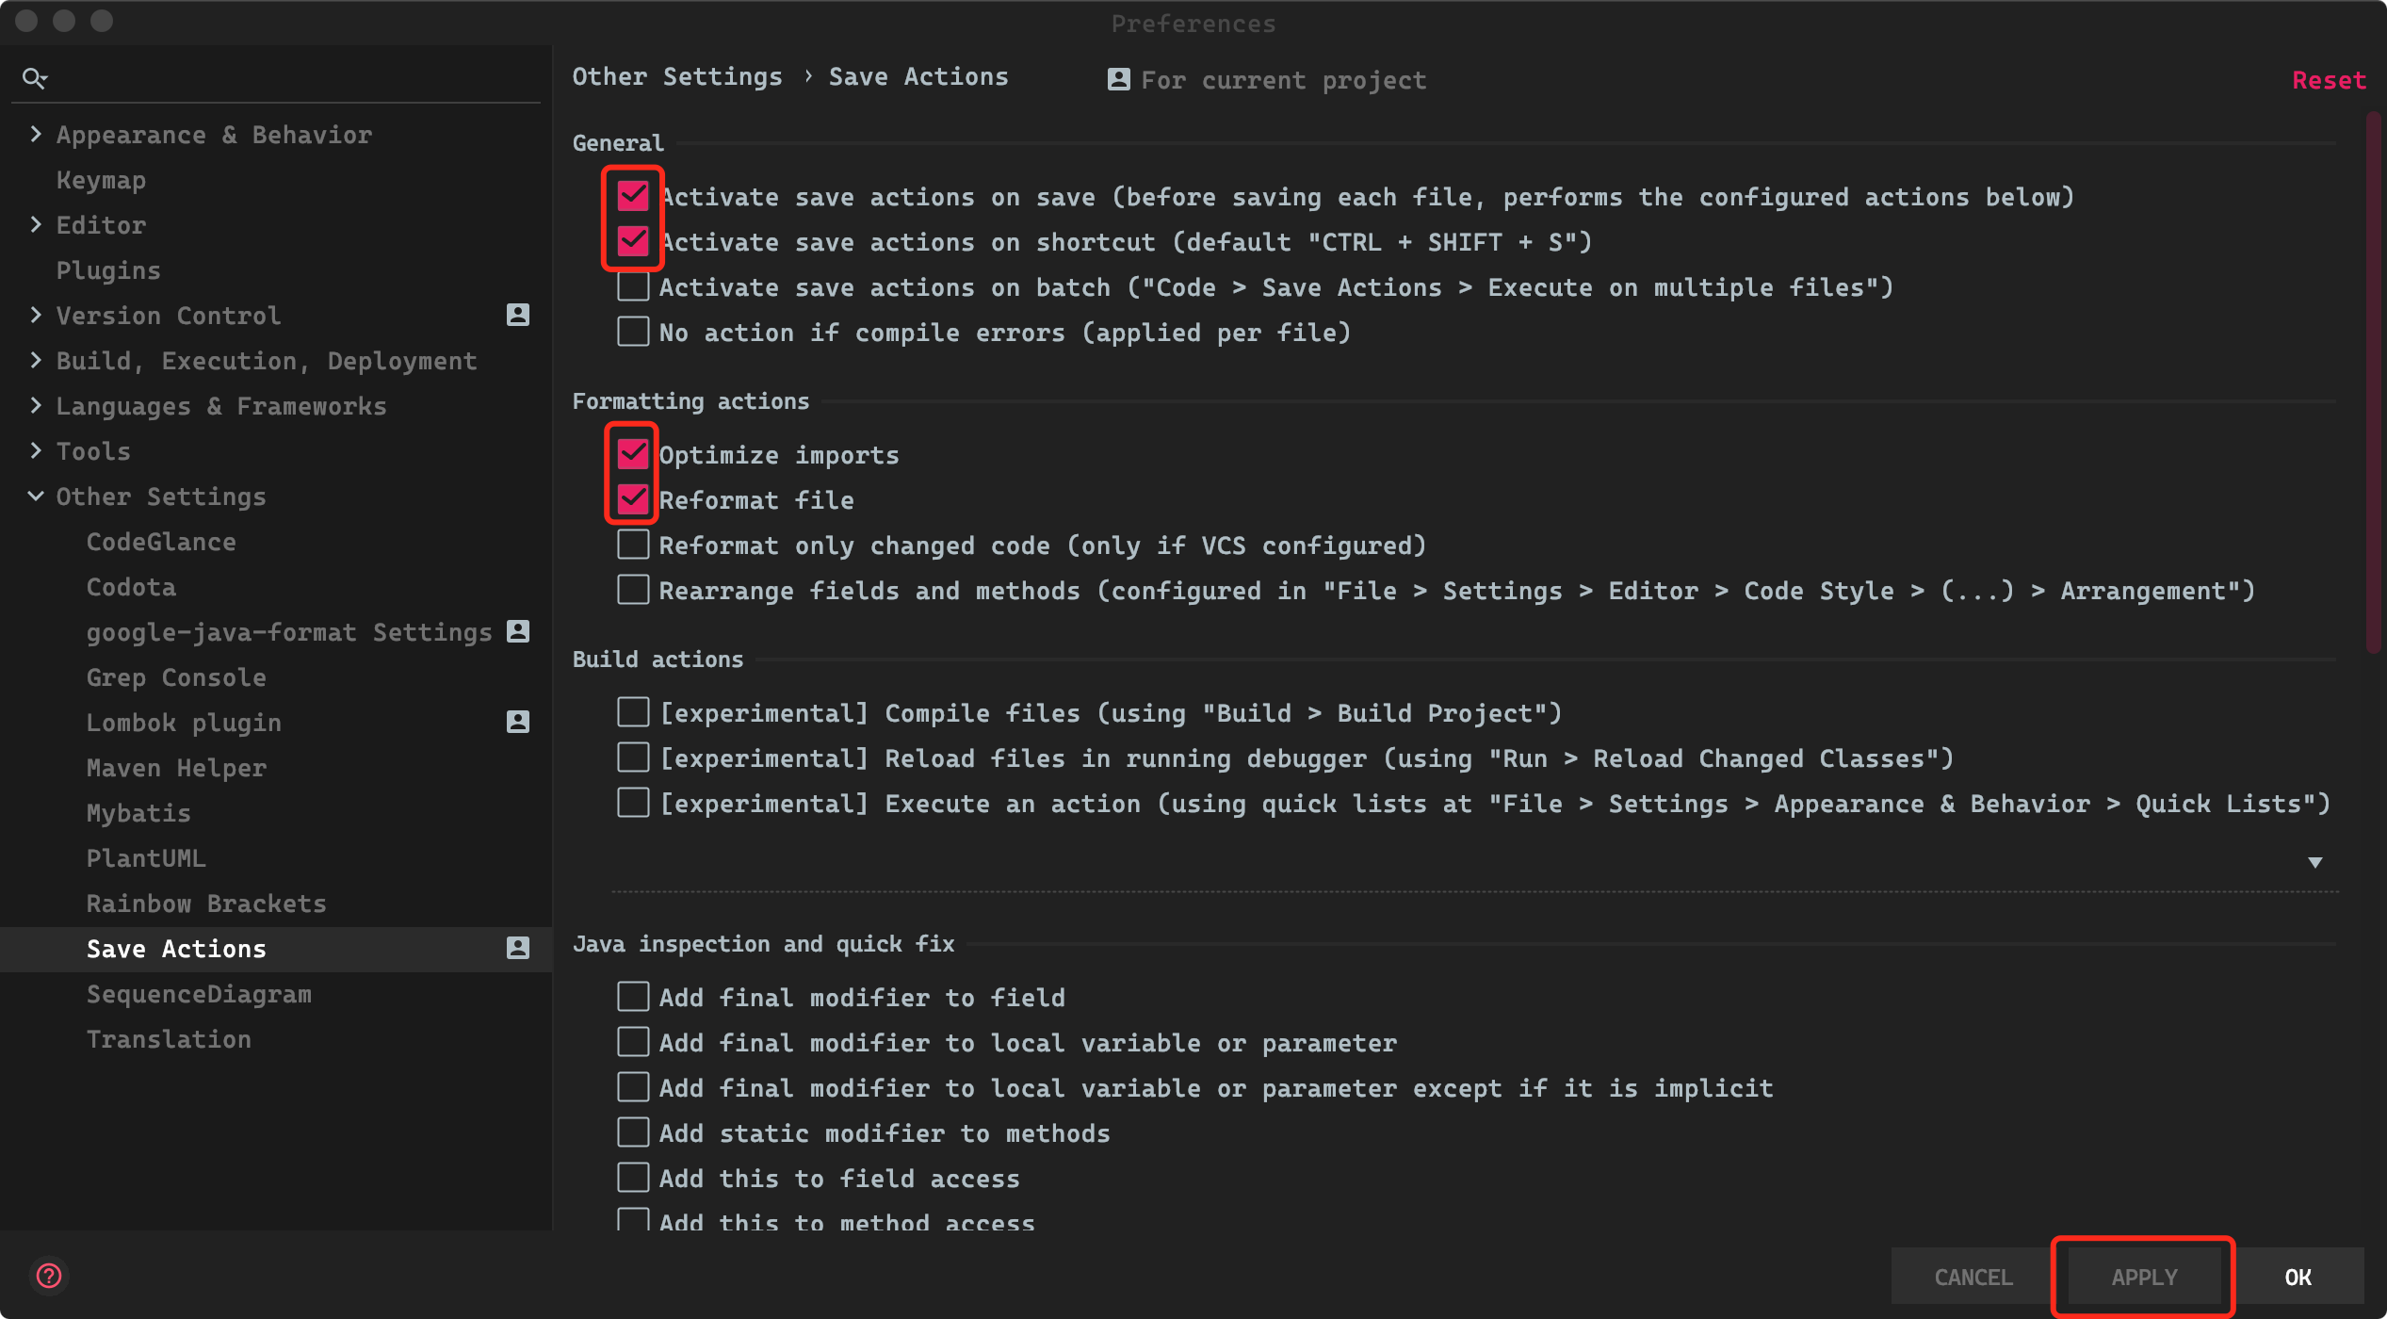Expand the Appearance & Behavior section
Viewport: 2387px width, 1319px height.
(36, 134)
